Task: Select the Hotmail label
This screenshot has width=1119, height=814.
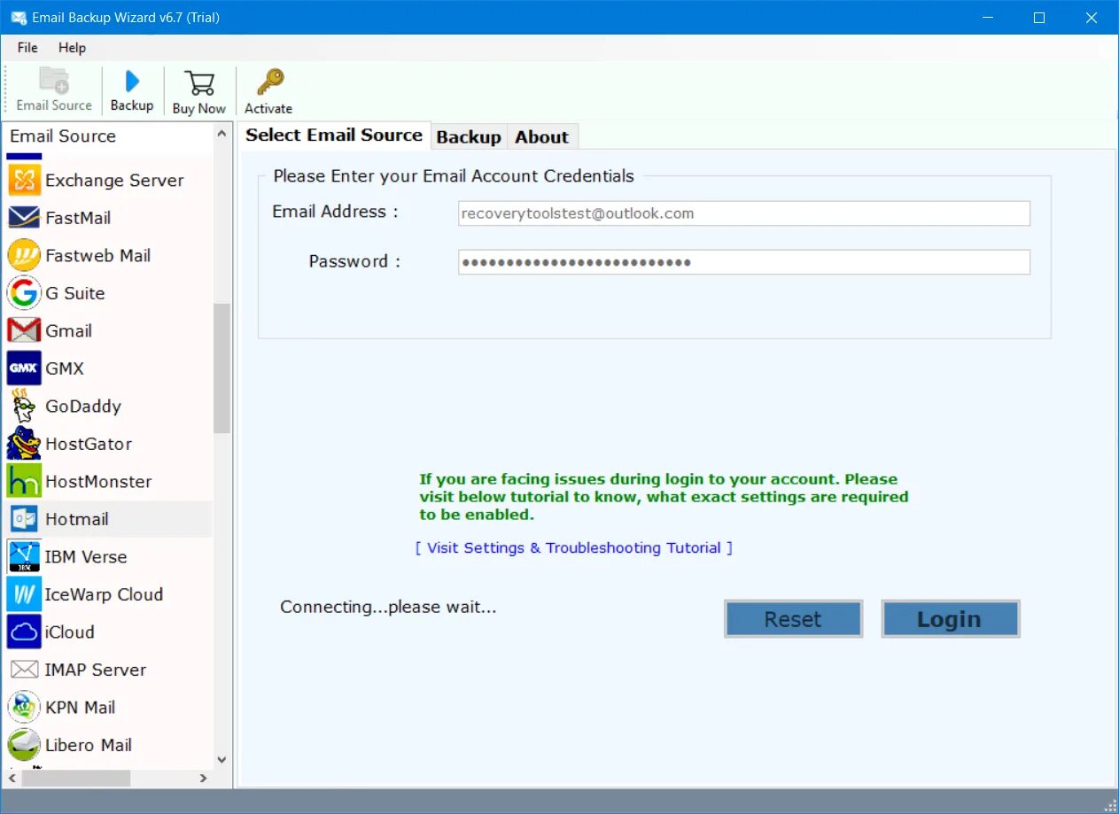Action: [x=77, y=519]
